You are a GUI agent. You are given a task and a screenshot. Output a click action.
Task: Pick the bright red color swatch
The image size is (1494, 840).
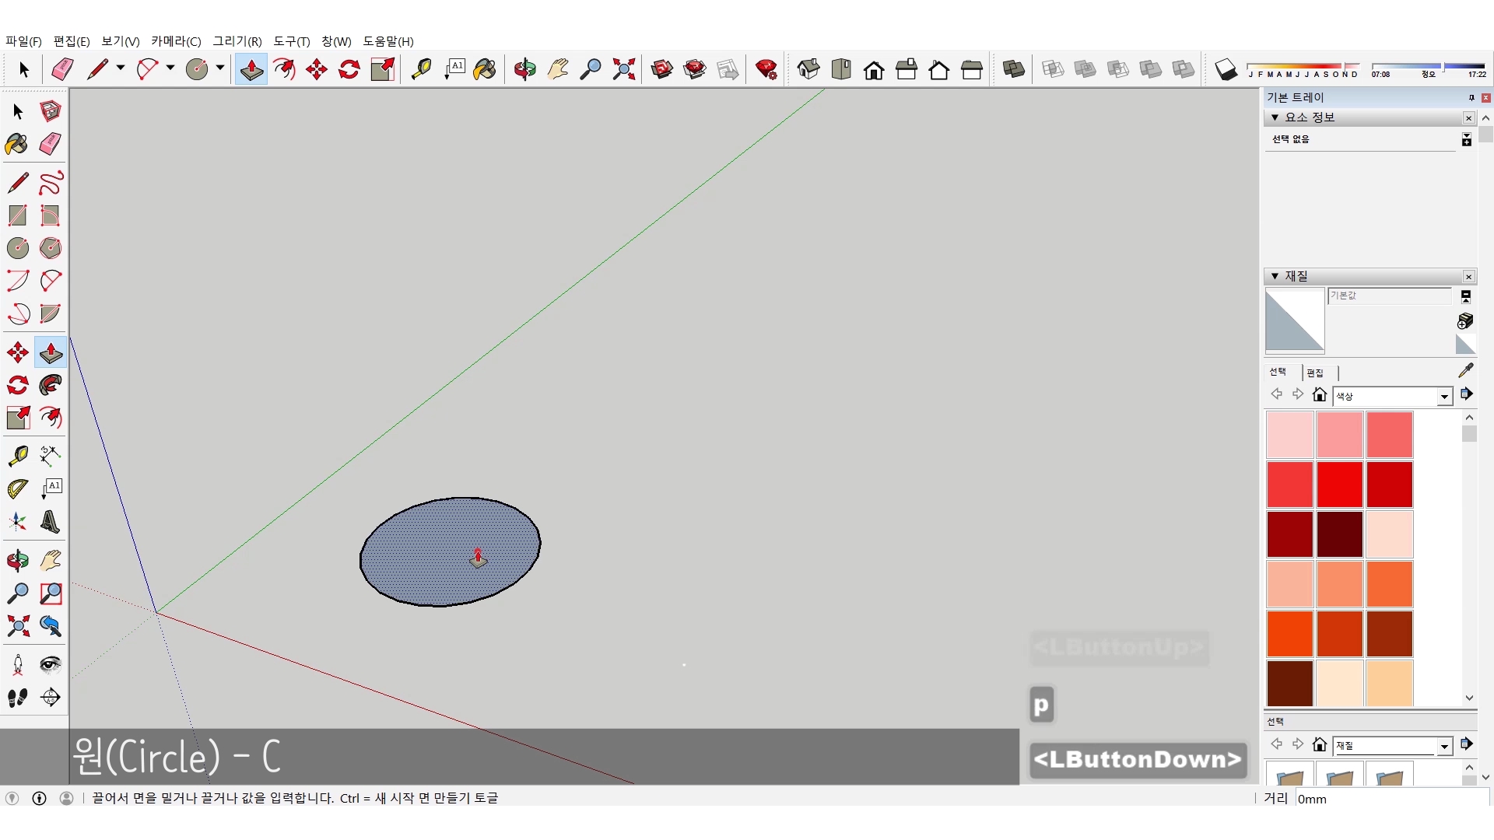tap(1339, 484)
